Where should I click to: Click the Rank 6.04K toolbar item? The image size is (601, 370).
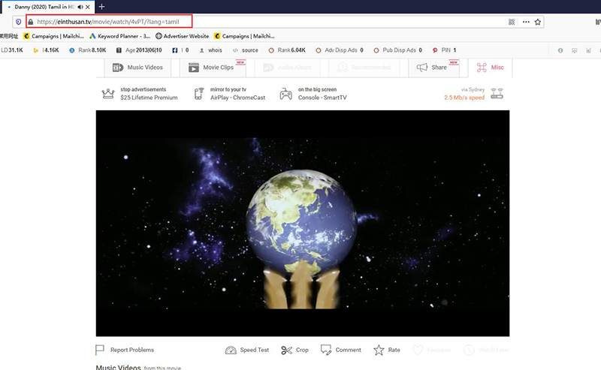[x=287, y=50]
